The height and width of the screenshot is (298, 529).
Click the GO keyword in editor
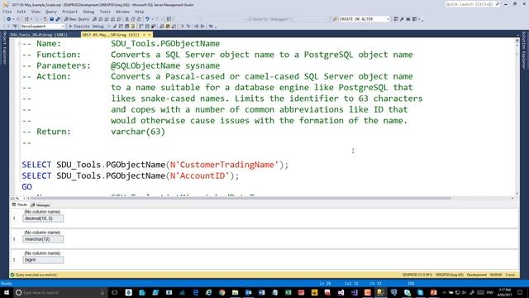click(x=27, y=187)
